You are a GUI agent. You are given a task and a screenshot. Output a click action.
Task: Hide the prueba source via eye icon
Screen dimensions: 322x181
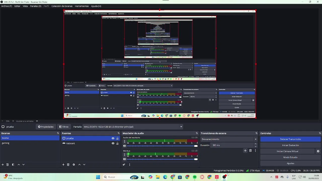(113, 138)
